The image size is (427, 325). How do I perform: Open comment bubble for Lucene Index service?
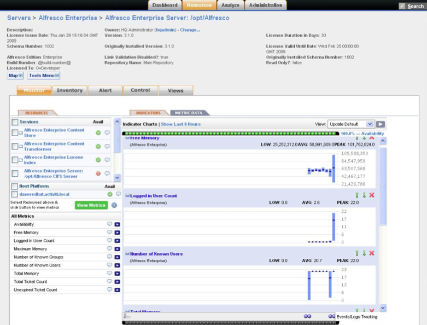(107, 160)
